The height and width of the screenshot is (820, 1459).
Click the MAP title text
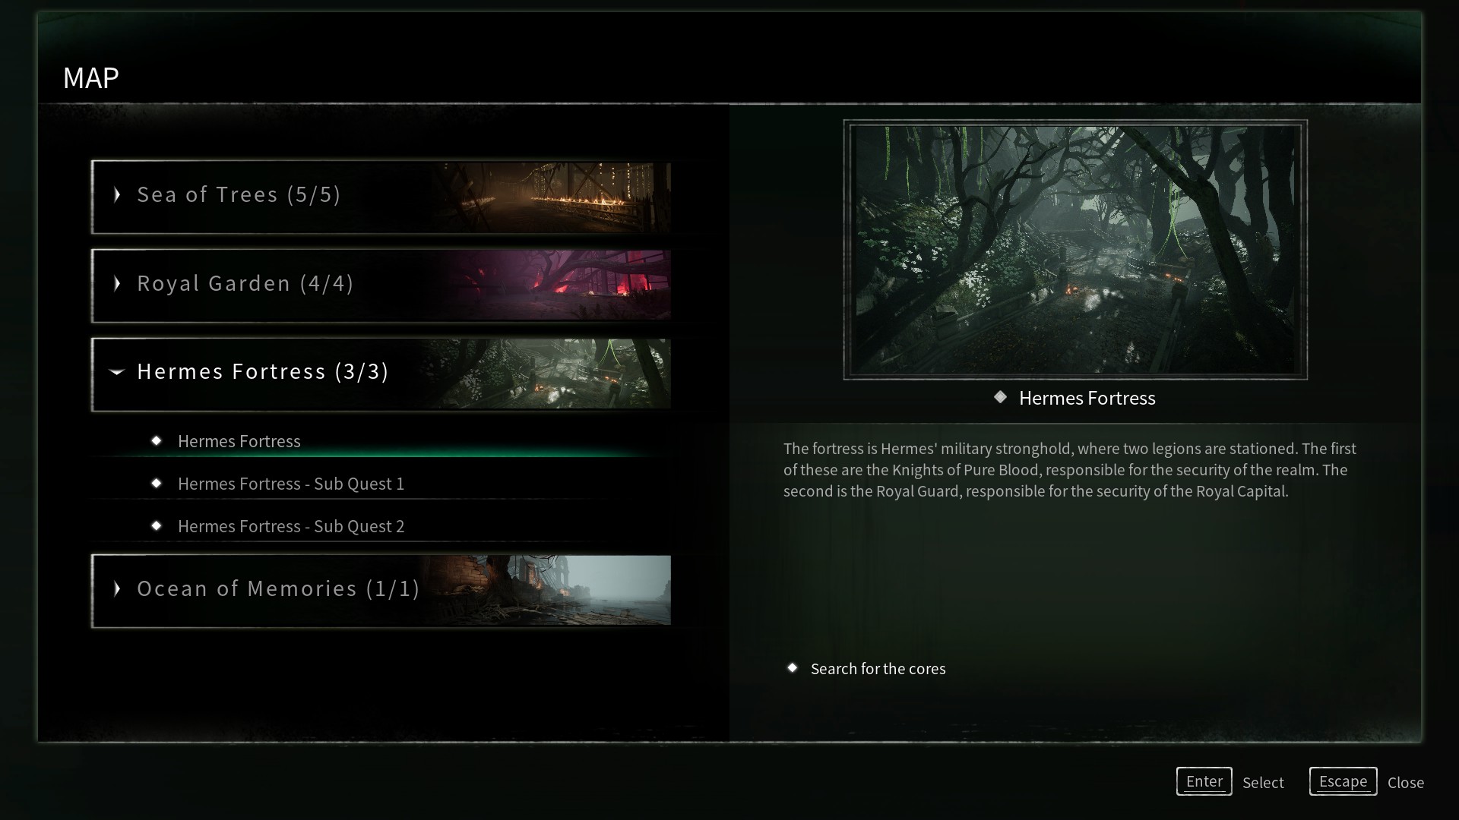point(90,77)
